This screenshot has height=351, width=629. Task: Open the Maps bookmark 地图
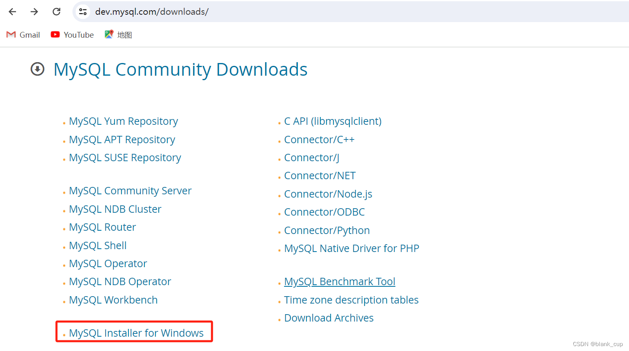118,35
